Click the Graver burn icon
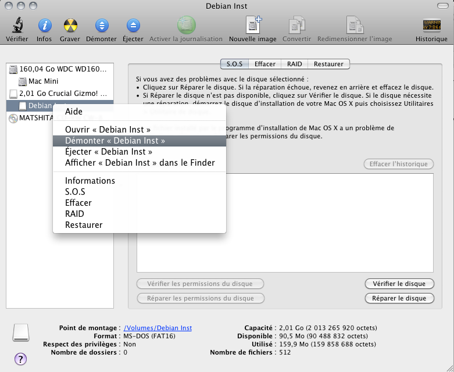The height and width of the screenshot is (372, 454). pos(70,26)
